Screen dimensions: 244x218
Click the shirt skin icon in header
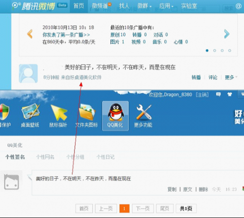(x=230, y=94)
